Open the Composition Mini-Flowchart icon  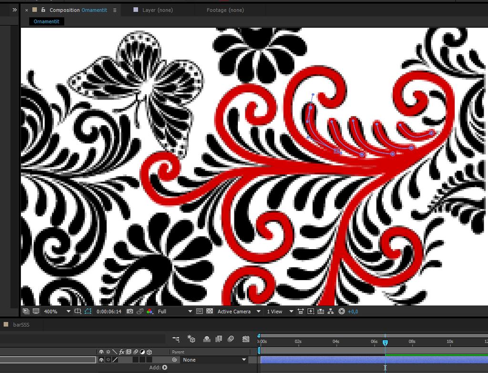click(176, 339)
